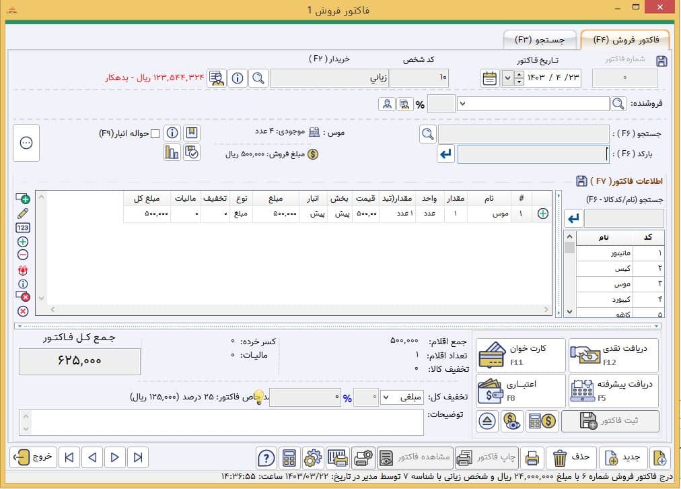Screen dimensions: 681x489
Task: Click the دریافت پیشرفته F5 button
Action: [613, 391]
